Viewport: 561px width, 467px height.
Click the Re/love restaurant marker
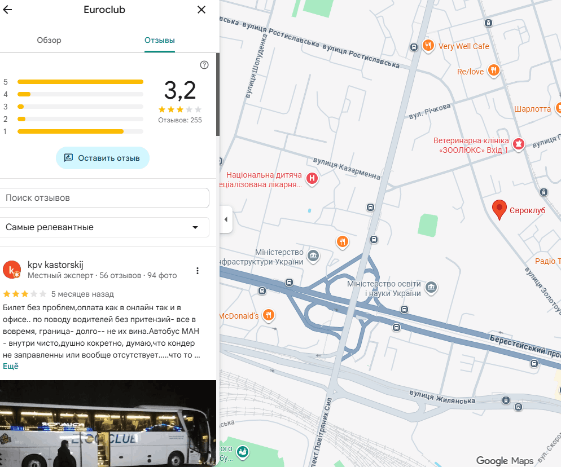pyautogui.click(x=494, y=71)
